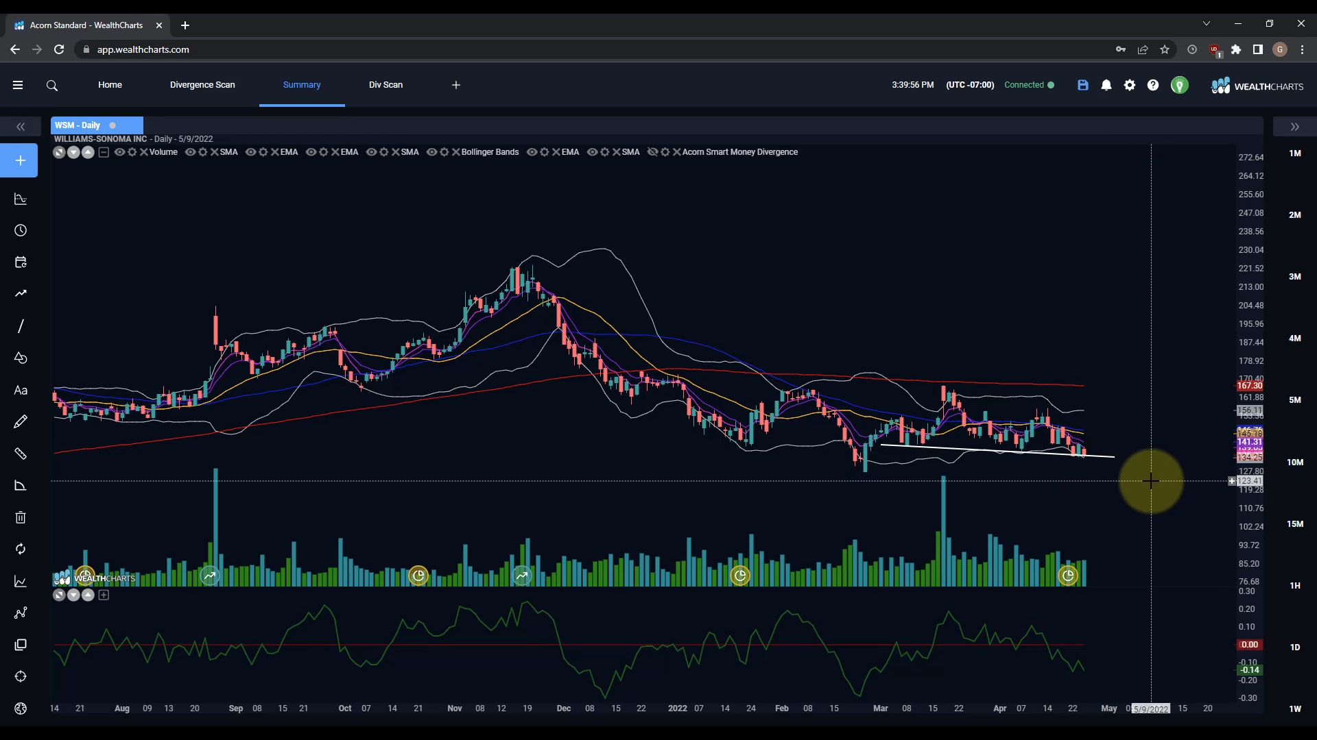Open settings gear for Bollinger Bands
This screenshot has height=740, width=1317.
click(444, 152)
